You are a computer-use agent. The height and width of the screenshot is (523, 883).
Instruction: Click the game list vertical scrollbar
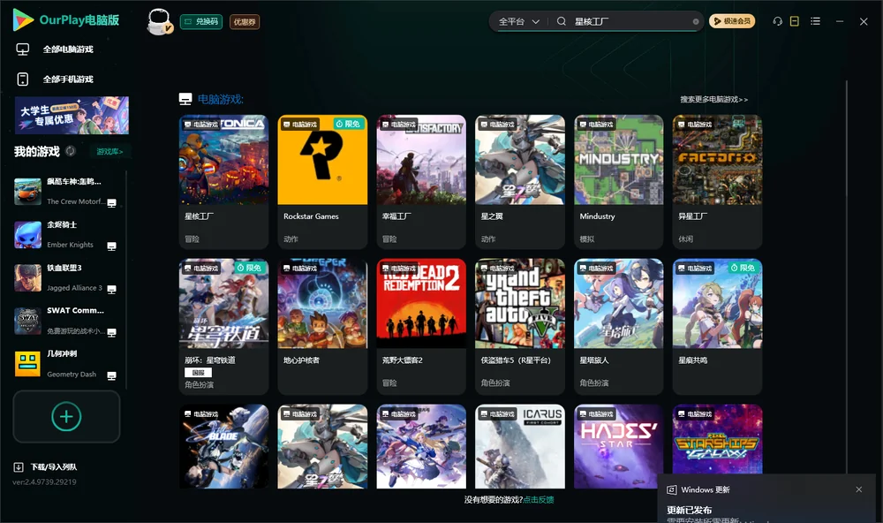click(x=846, y=277)
